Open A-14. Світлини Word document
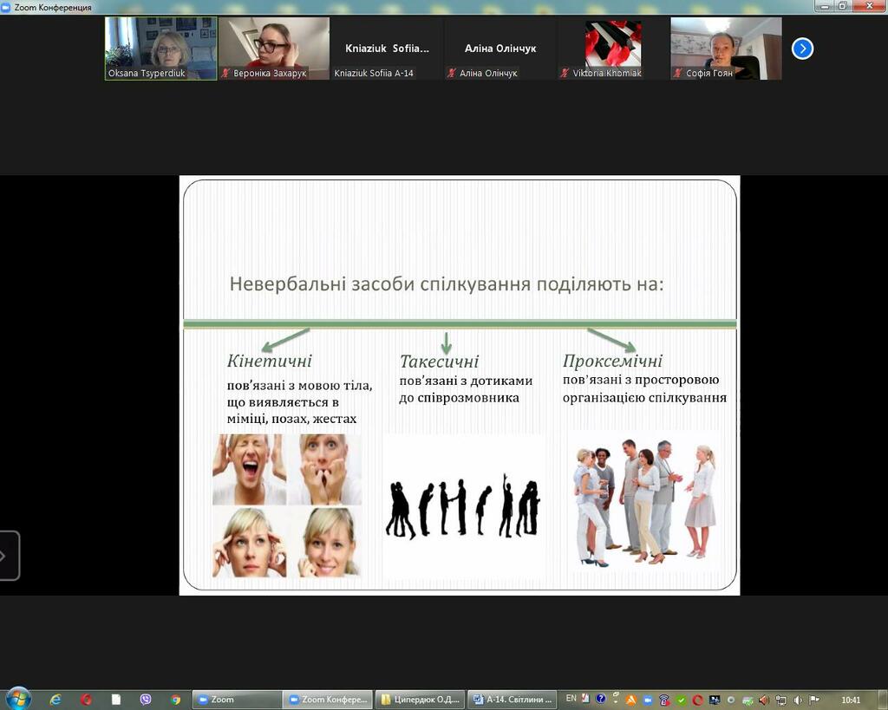The image size is (888, 710). (513, 700)
